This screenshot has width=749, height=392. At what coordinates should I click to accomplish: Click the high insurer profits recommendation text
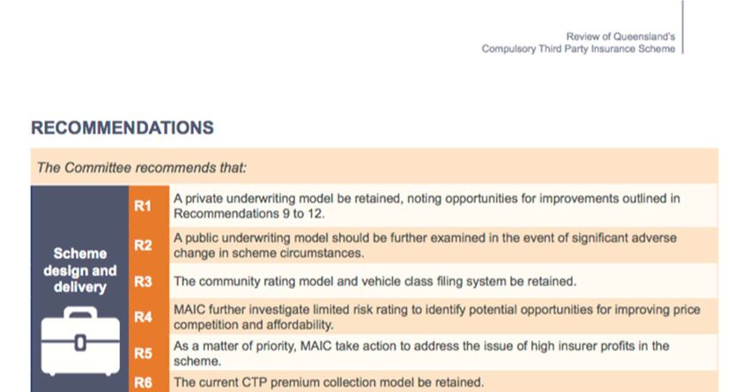pyautogui.click(x=421, y=353)
